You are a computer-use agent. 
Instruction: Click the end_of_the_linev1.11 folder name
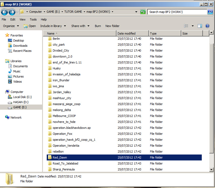pos(67,62)
